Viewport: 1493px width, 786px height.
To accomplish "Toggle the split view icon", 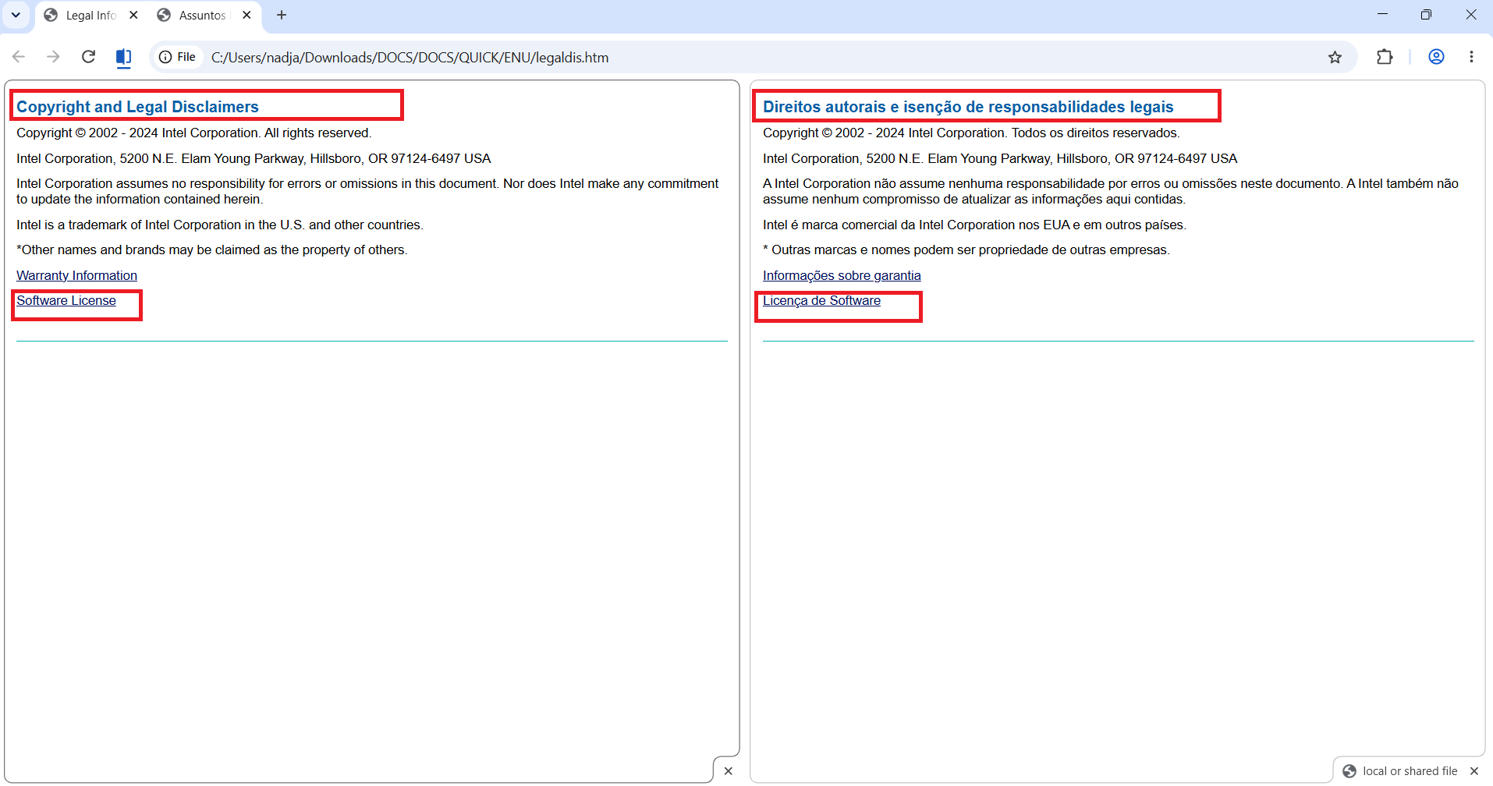I will (x=123, y=57).
